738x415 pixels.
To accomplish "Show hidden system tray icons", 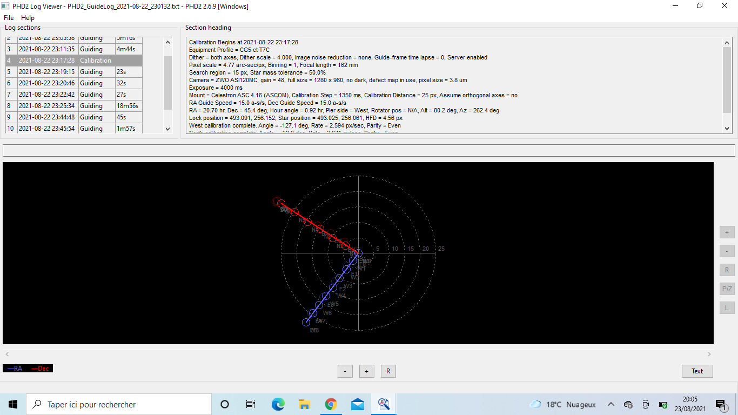I will click(x=611, y=404).
